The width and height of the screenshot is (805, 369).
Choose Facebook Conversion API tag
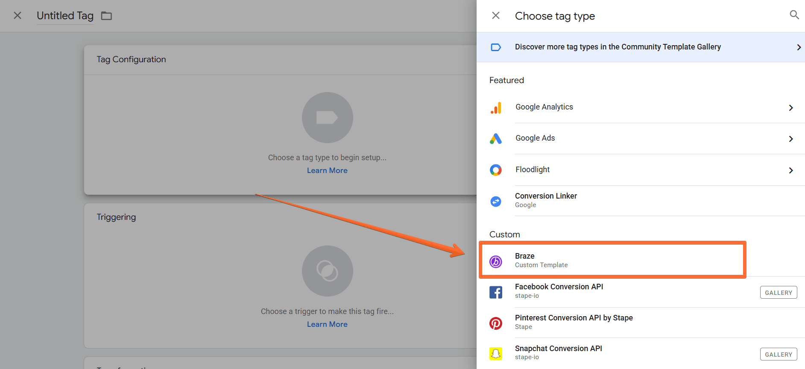tap(641, 292)
